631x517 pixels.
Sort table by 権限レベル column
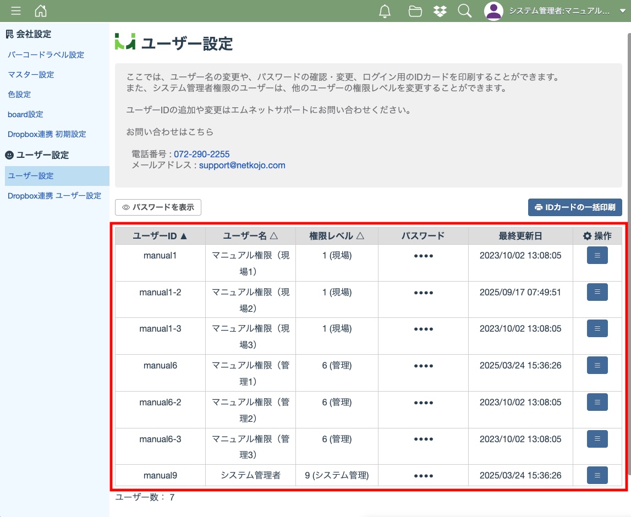(x=337, y=236)
